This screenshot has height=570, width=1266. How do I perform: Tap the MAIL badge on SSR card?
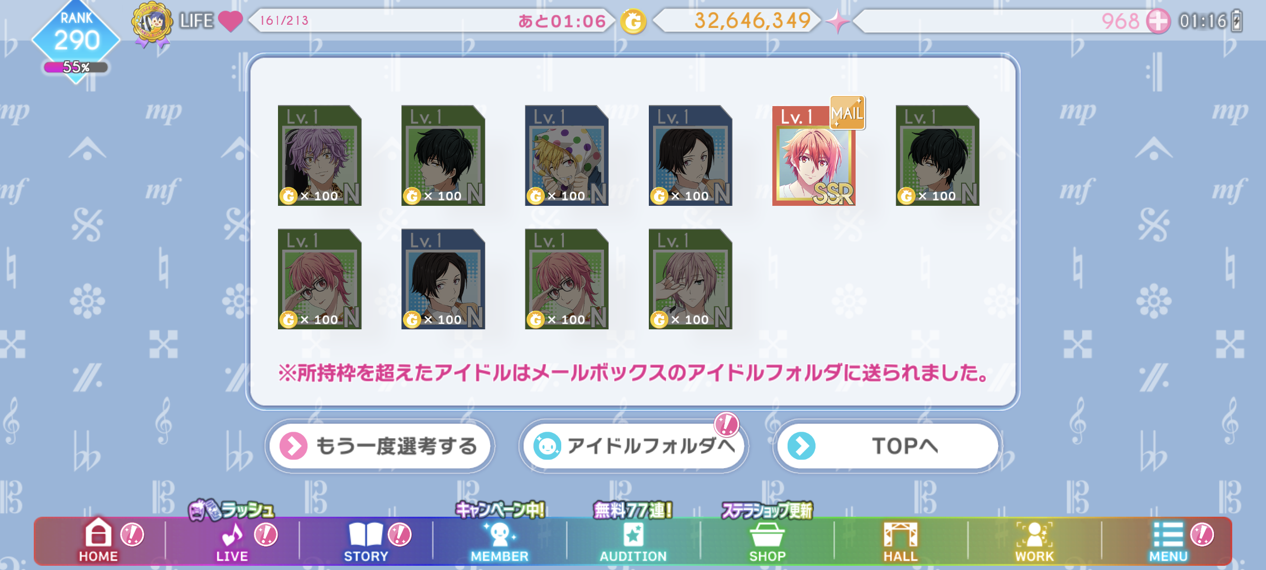(847, 112)
